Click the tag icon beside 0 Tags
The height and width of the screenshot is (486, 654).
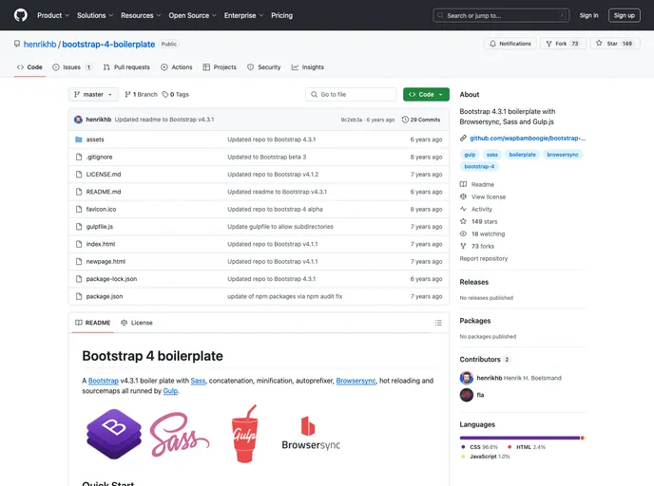point(165,95)
